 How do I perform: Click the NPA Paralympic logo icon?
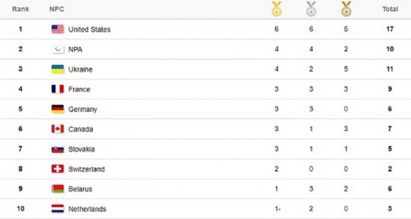[x=58, y=49]
